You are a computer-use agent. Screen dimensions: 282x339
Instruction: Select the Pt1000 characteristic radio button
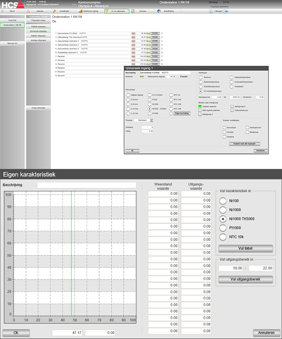223,228
